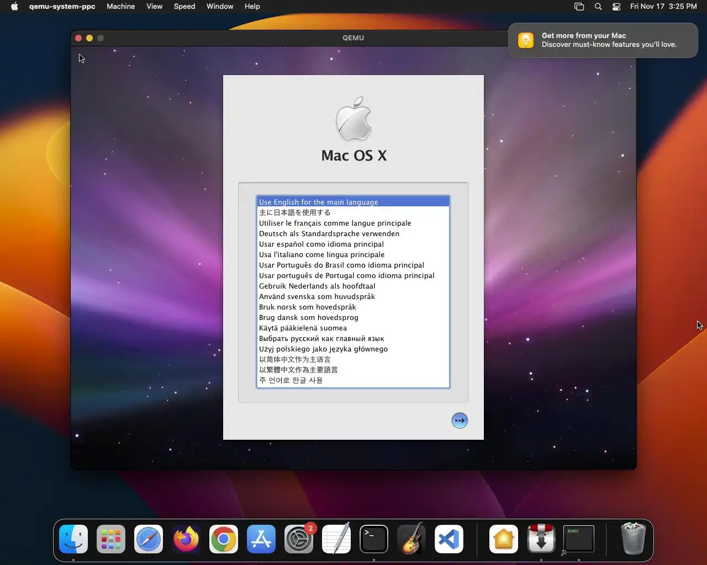The image size is (707, 565).
Task: Open the Machine menu
Action: [121, 7]
